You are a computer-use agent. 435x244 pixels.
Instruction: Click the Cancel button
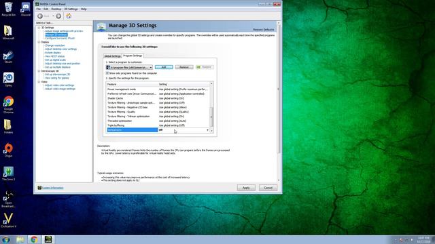268,188
